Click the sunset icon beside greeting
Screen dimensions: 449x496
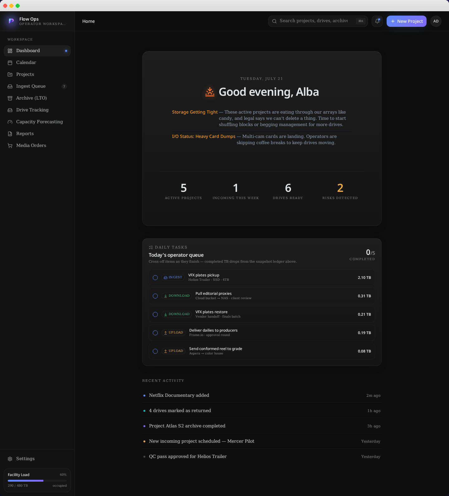pos(210,92)
